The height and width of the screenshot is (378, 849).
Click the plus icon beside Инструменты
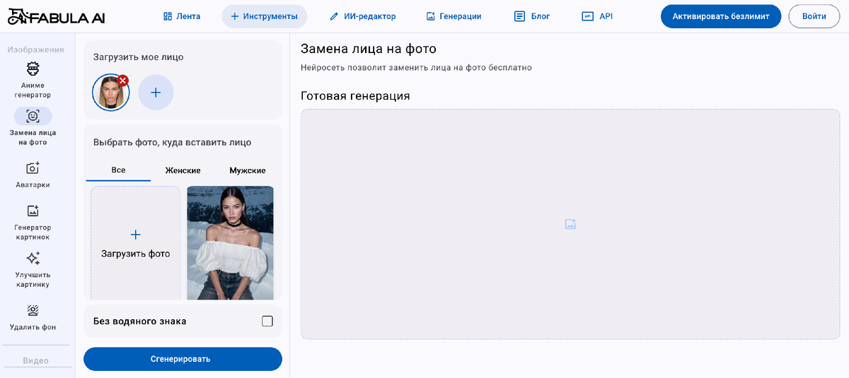[235, 16]
